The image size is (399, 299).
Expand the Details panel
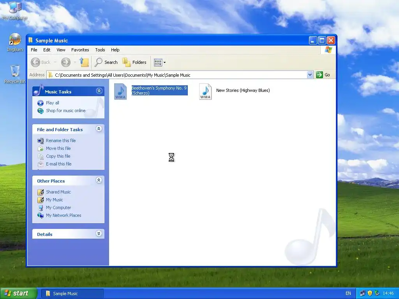click(x=99, y=234)
